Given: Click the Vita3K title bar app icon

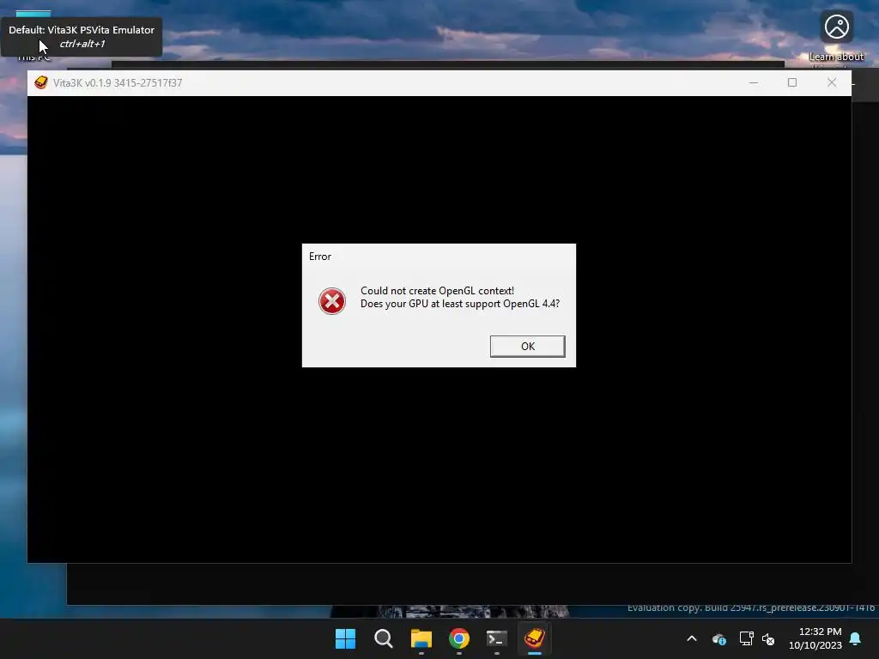Looking at the screenshot, I should (x=41, y=82).
